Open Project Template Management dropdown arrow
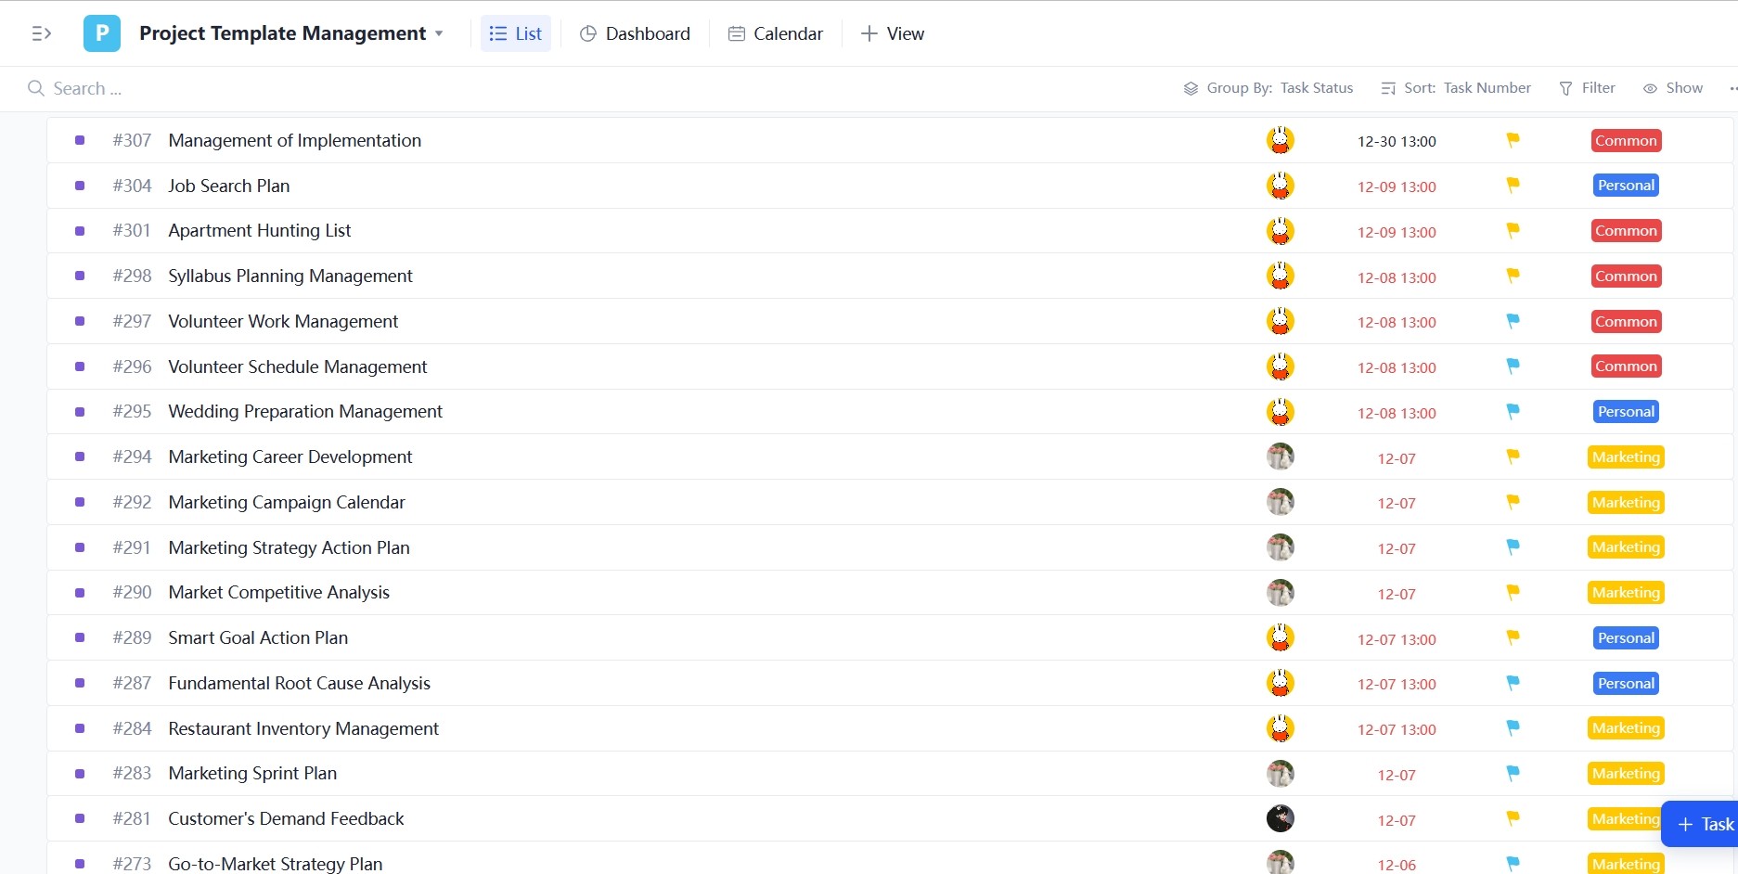1738x874 pixels. point(439,34)
